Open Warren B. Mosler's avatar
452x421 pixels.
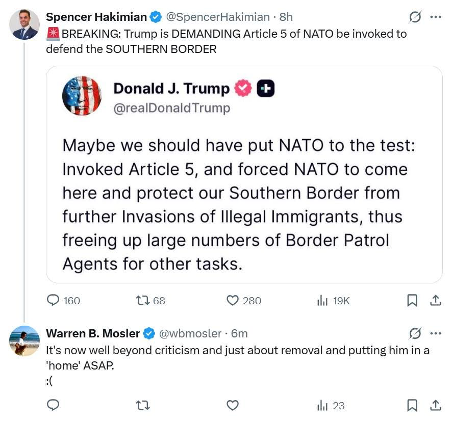[24, 340]
